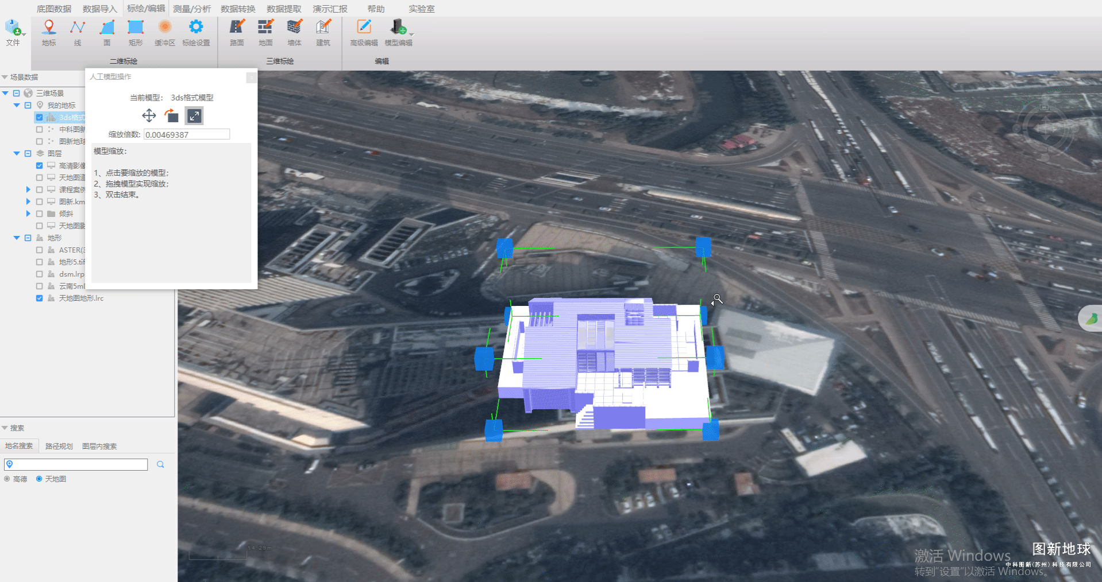Open the 数据提取 ribbon tab
Image resolution: width=1102 pixels, height=582 pixels.
click(x=284, y=9)
